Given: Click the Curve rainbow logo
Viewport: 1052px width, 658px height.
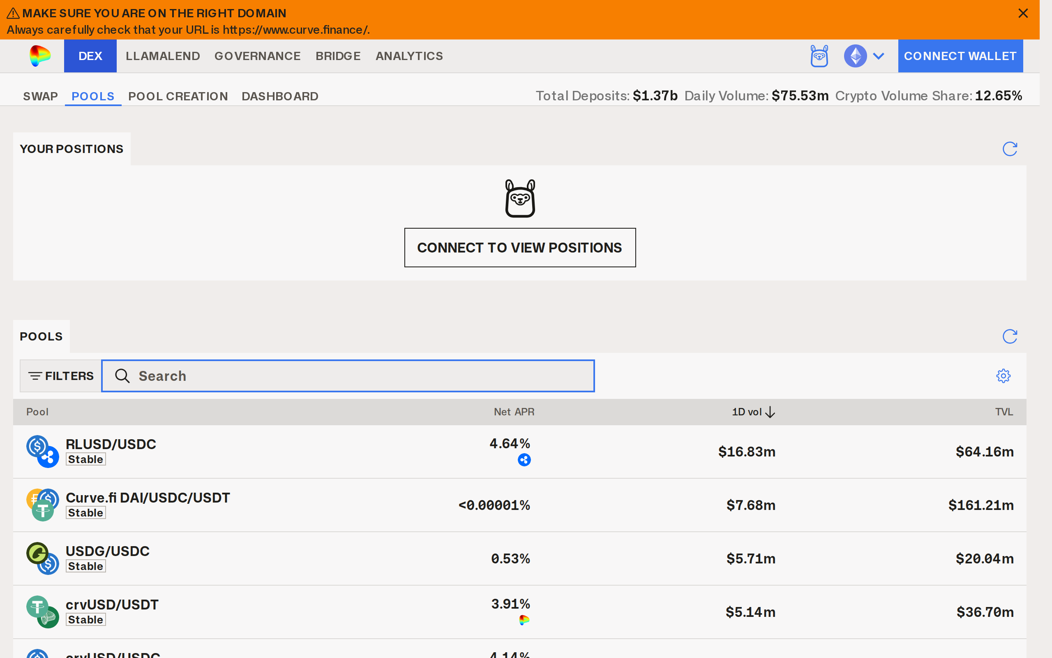Looking at the screenshot, I should coord(40,56).
